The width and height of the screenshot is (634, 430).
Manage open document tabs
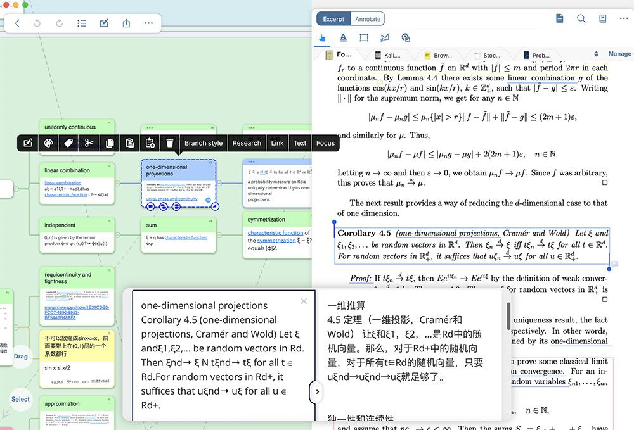click(619, 54)
